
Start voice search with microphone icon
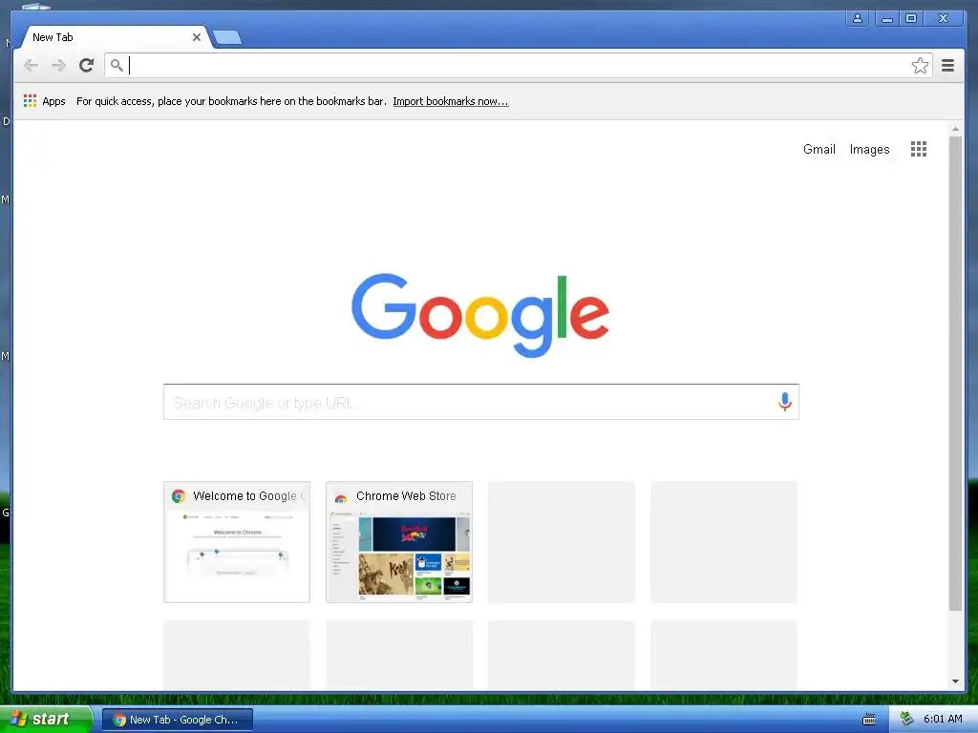(785, 402)
